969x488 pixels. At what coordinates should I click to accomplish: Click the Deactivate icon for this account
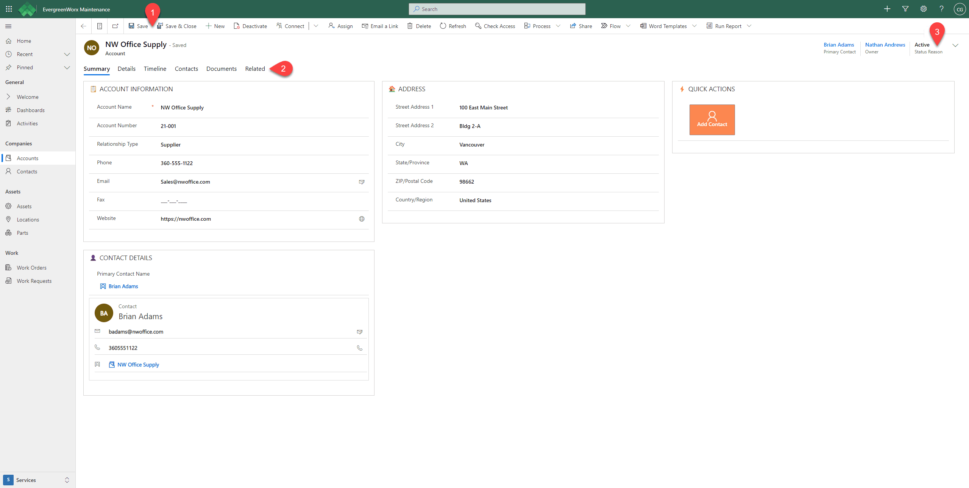pyautogui.click(x=236, y=26)
